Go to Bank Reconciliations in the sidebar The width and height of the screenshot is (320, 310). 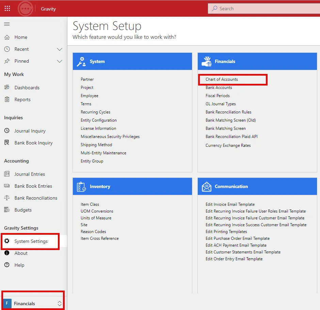point(36,198)
